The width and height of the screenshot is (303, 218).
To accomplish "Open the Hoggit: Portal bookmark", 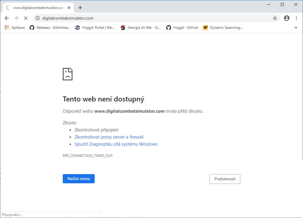I will [95, 28].
